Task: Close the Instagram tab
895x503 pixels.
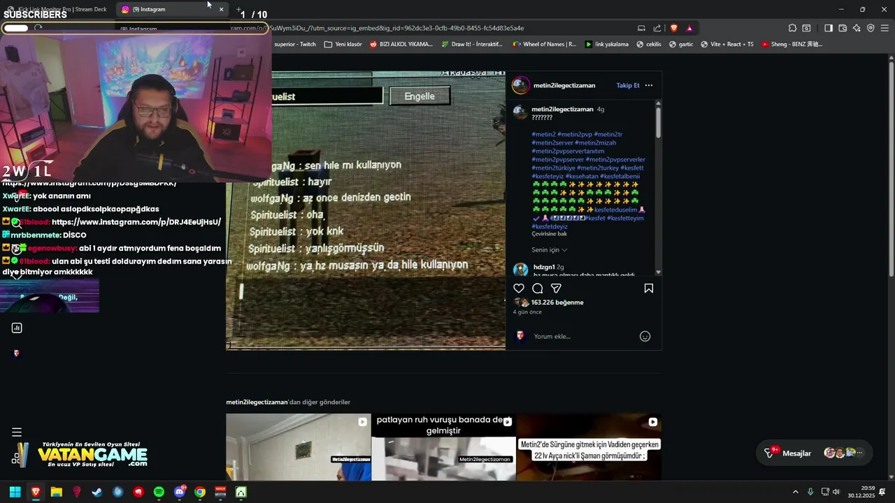Action: [221, 9]
